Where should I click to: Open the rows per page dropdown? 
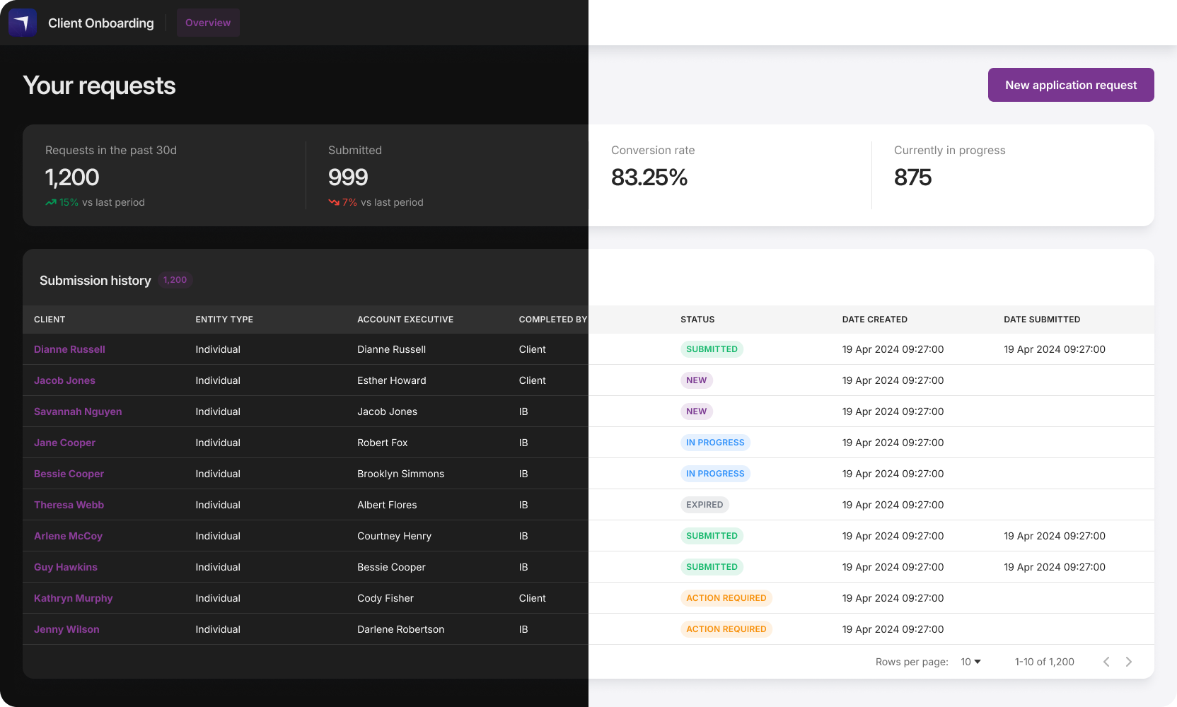(970, 662)
